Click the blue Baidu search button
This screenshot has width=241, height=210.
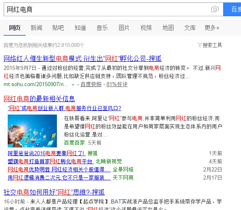(x=232, y=9)
